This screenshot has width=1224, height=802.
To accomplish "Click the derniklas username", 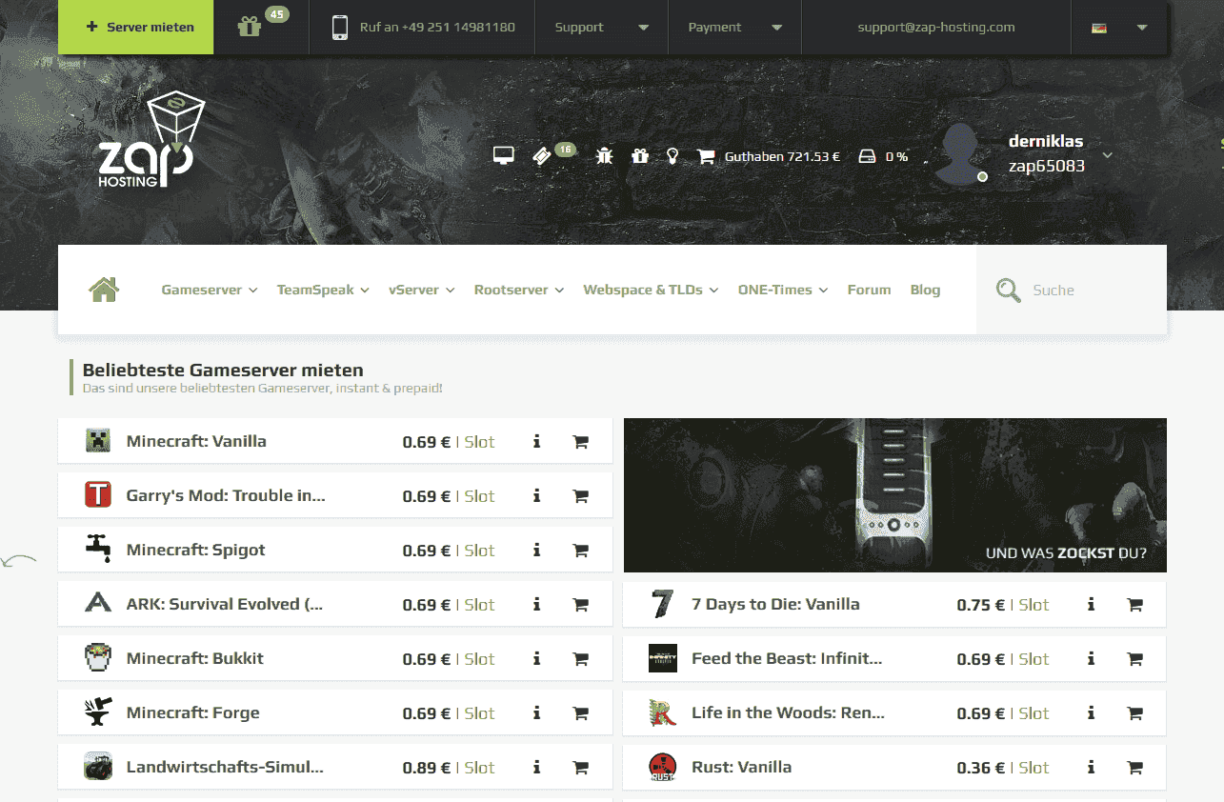I will (1046, 141).
